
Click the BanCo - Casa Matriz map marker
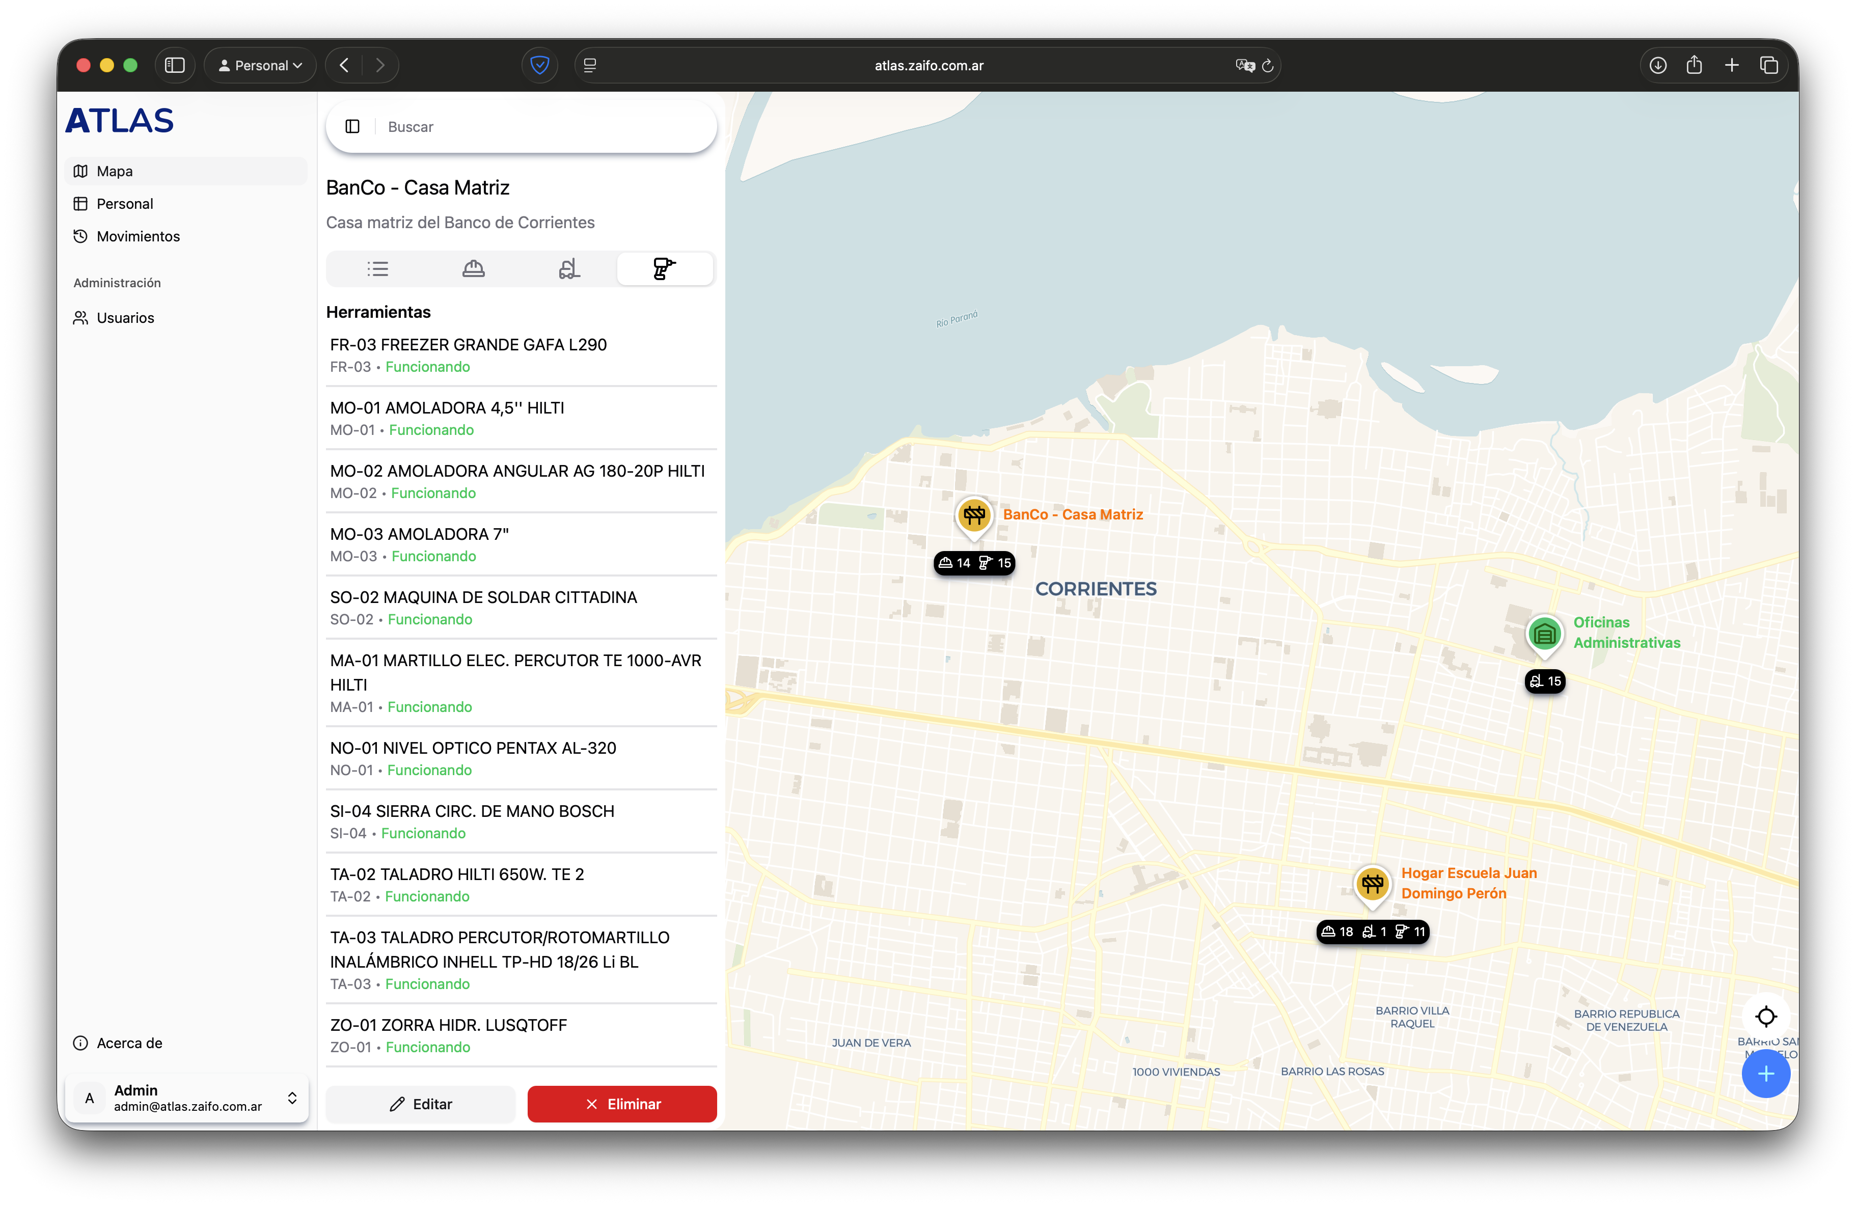(974, 515)
